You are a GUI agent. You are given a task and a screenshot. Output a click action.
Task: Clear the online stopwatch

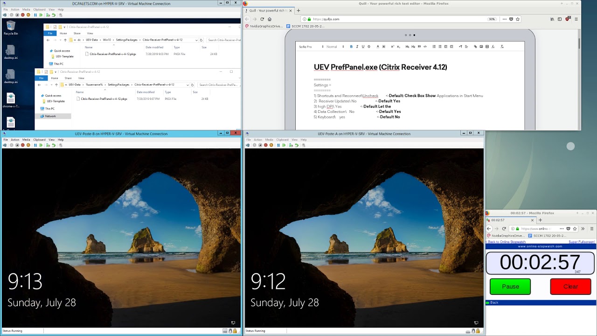pos(570,287)
